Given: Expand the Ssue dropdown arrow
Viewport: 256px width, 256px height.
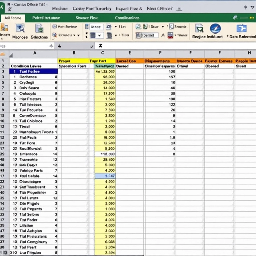Looking at the screenshot, I should (163, 27).
